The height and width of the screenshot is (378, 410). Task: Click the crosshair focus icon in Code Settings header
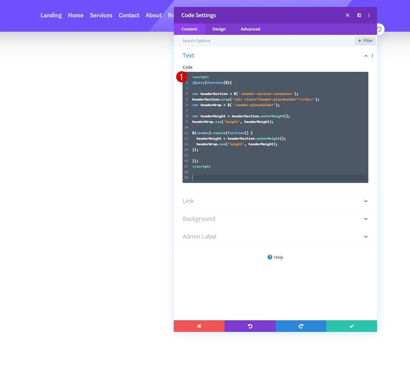[x=347, y=15]
